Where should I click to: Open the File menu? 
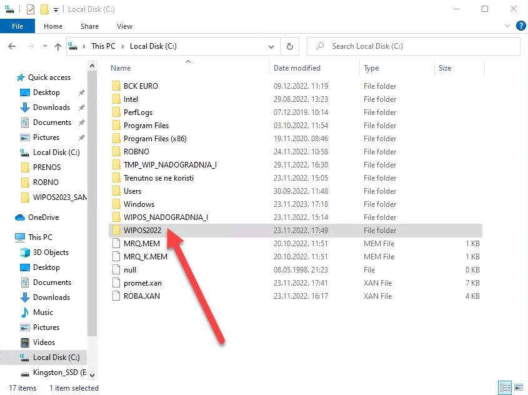17,26
